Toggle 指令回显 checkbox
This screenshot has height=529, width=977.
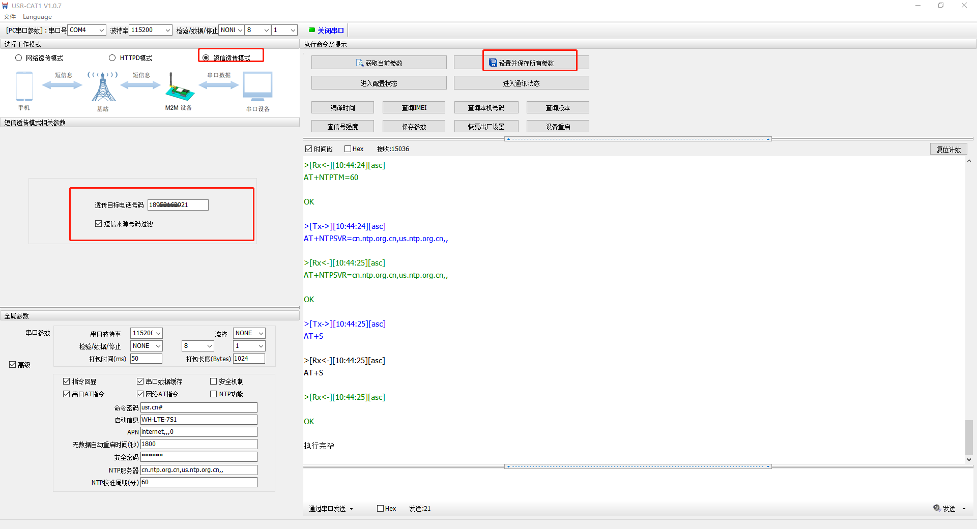[x=66, y=381]
